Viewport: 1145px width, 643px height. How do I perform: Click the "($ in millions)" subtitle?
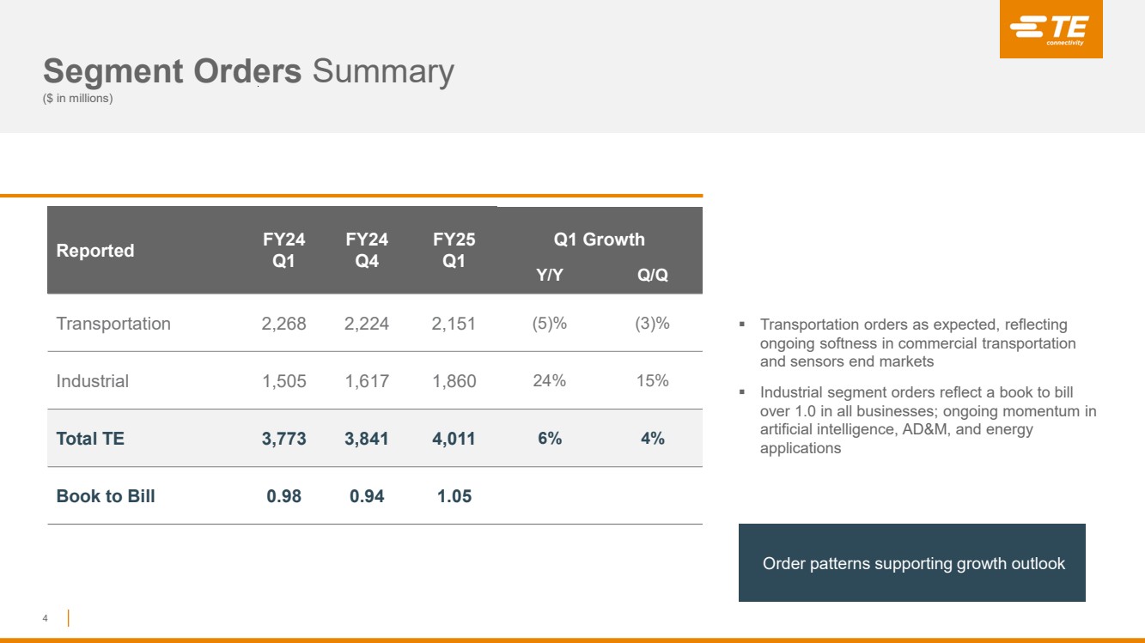(x=78, y=98)
